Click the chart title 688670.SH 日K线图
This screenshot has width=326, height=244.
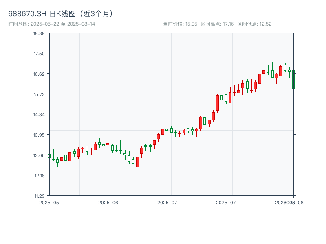(61, 13)
